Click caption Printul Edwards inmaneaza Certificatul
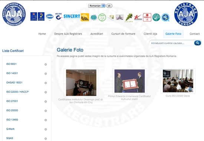 (x=129, y=98)
